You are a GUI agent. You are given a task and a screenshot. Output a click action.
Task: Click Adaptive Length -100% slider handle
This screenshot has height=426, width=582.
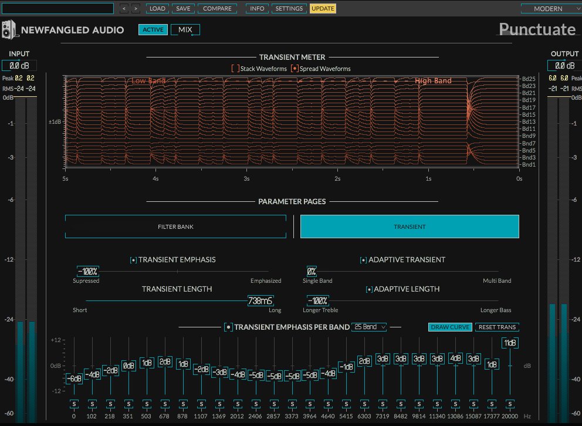click(x=318, y=300)
